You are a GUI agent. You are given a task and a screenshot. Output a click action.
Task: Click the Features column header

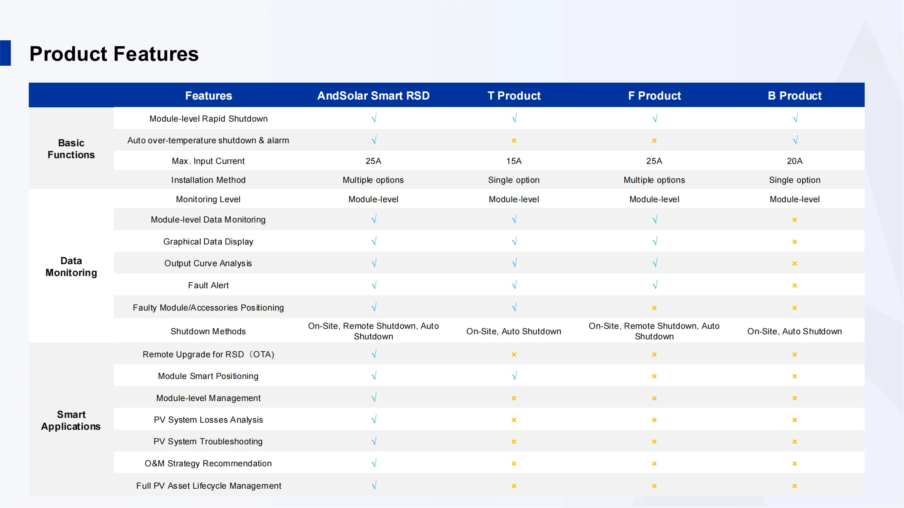(x=208, y=96)
